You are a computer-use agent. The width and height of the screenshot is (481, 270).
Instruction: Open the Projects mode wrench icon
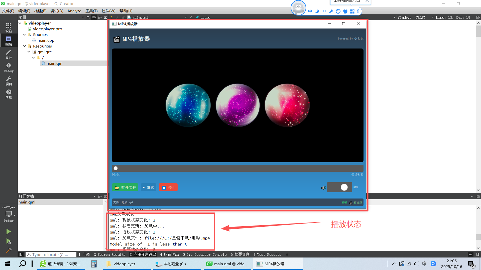[9, 81]
